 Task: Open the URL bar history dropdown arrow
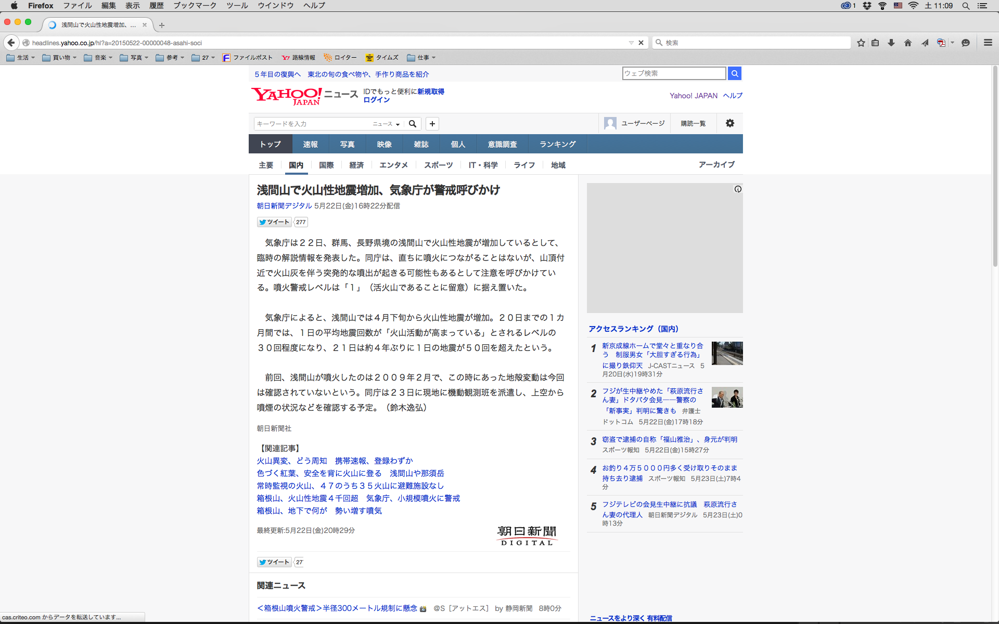631,43
